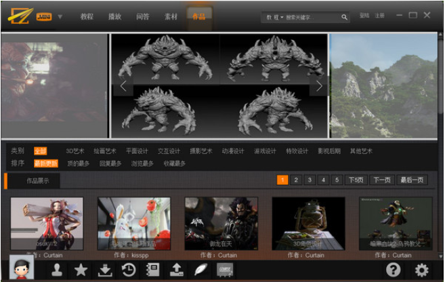This screenshot has height=282, width=445.
Task: Show next banner with right chevron
Action: [319, 86]
